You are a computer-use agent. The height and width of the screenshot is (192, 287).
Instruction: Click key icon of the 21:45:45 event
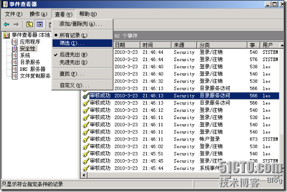tap(86, 161)
